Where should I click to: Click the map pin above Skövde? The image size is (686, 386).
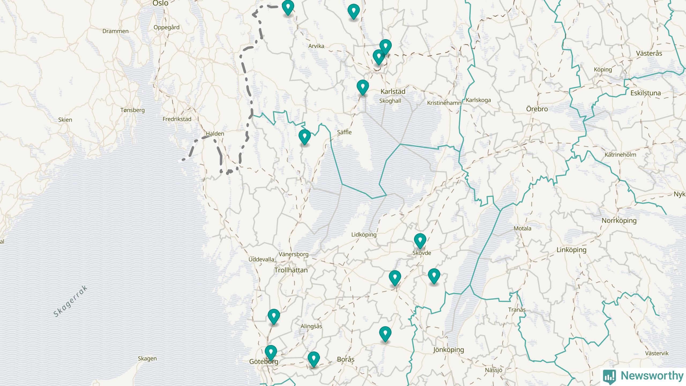point(420,240)
